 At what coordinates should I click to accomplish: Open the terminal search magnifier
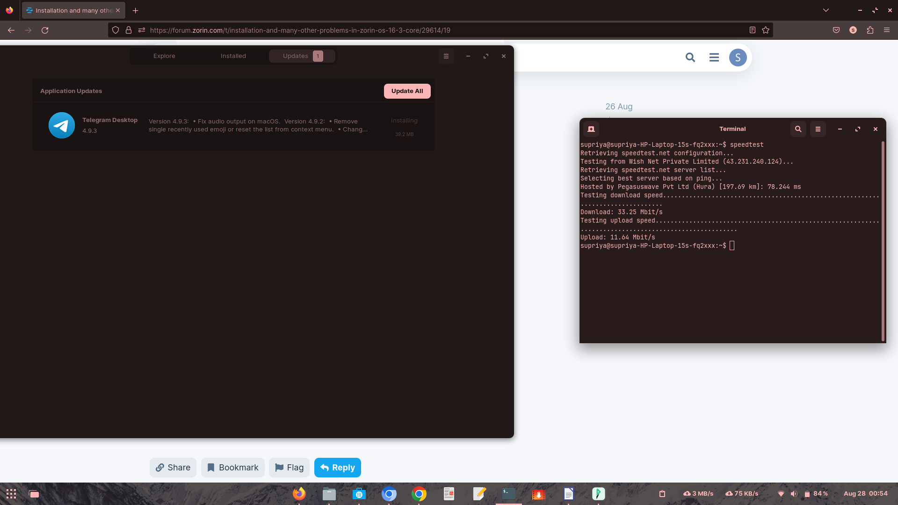click(798, 129)
